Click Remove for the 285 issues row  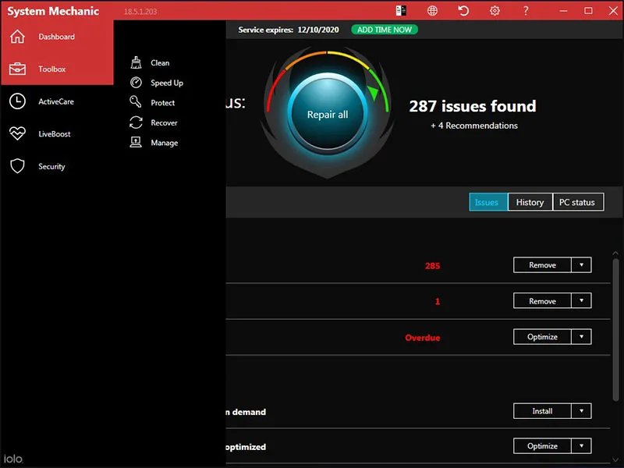pyautogui.click(x=542, y=265)
